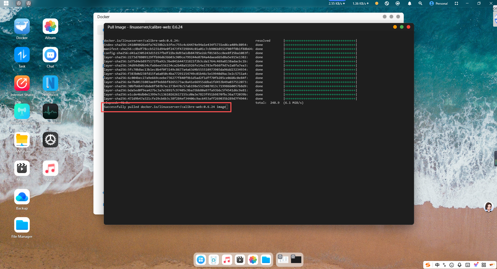Click the 'resolved' status in the terminal
The width and height of the screenshot is (497, 269).
tap(263, 41)
